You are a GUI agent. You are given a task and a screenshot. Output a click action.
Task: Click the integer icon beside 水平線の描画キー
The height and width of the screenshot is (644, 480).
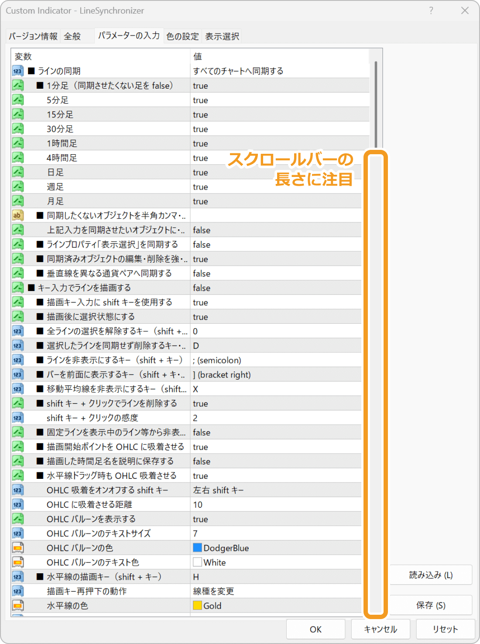(17, 576)
